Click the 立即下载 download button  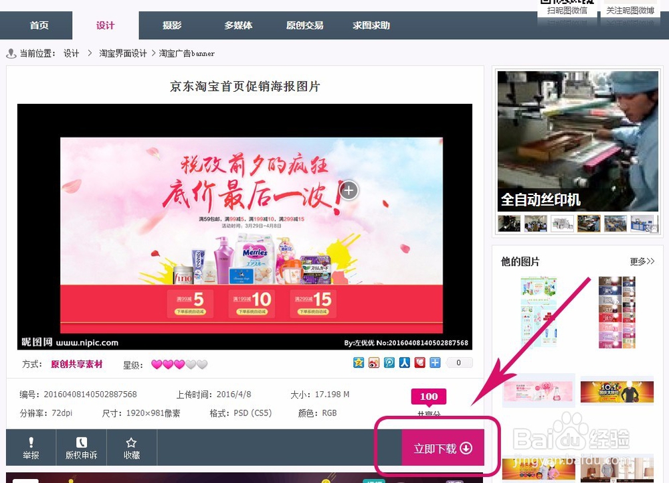point(443,448)
